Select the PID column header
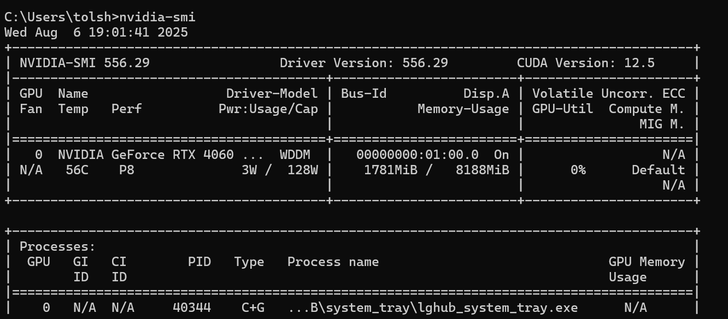 (x=199, y=262)
